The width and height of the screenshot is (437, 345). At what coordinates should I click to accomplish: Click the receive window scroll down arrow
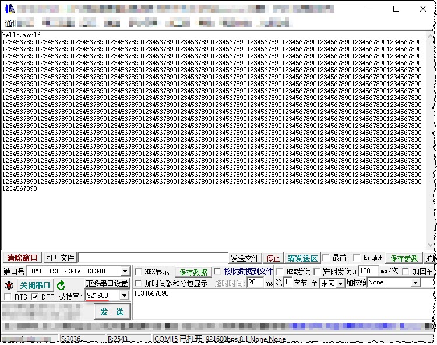(430, 245)
